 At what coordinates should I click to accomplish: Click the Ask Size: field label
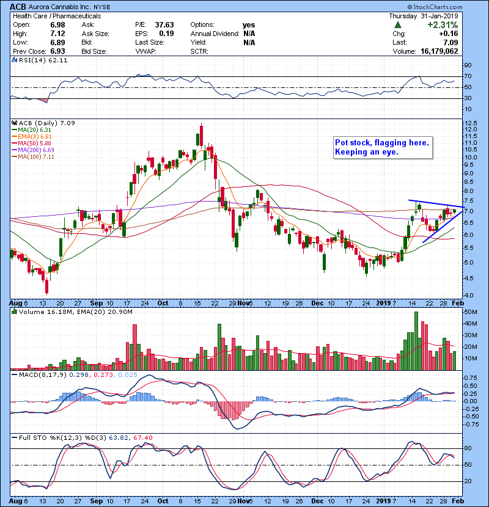point(95,34)
